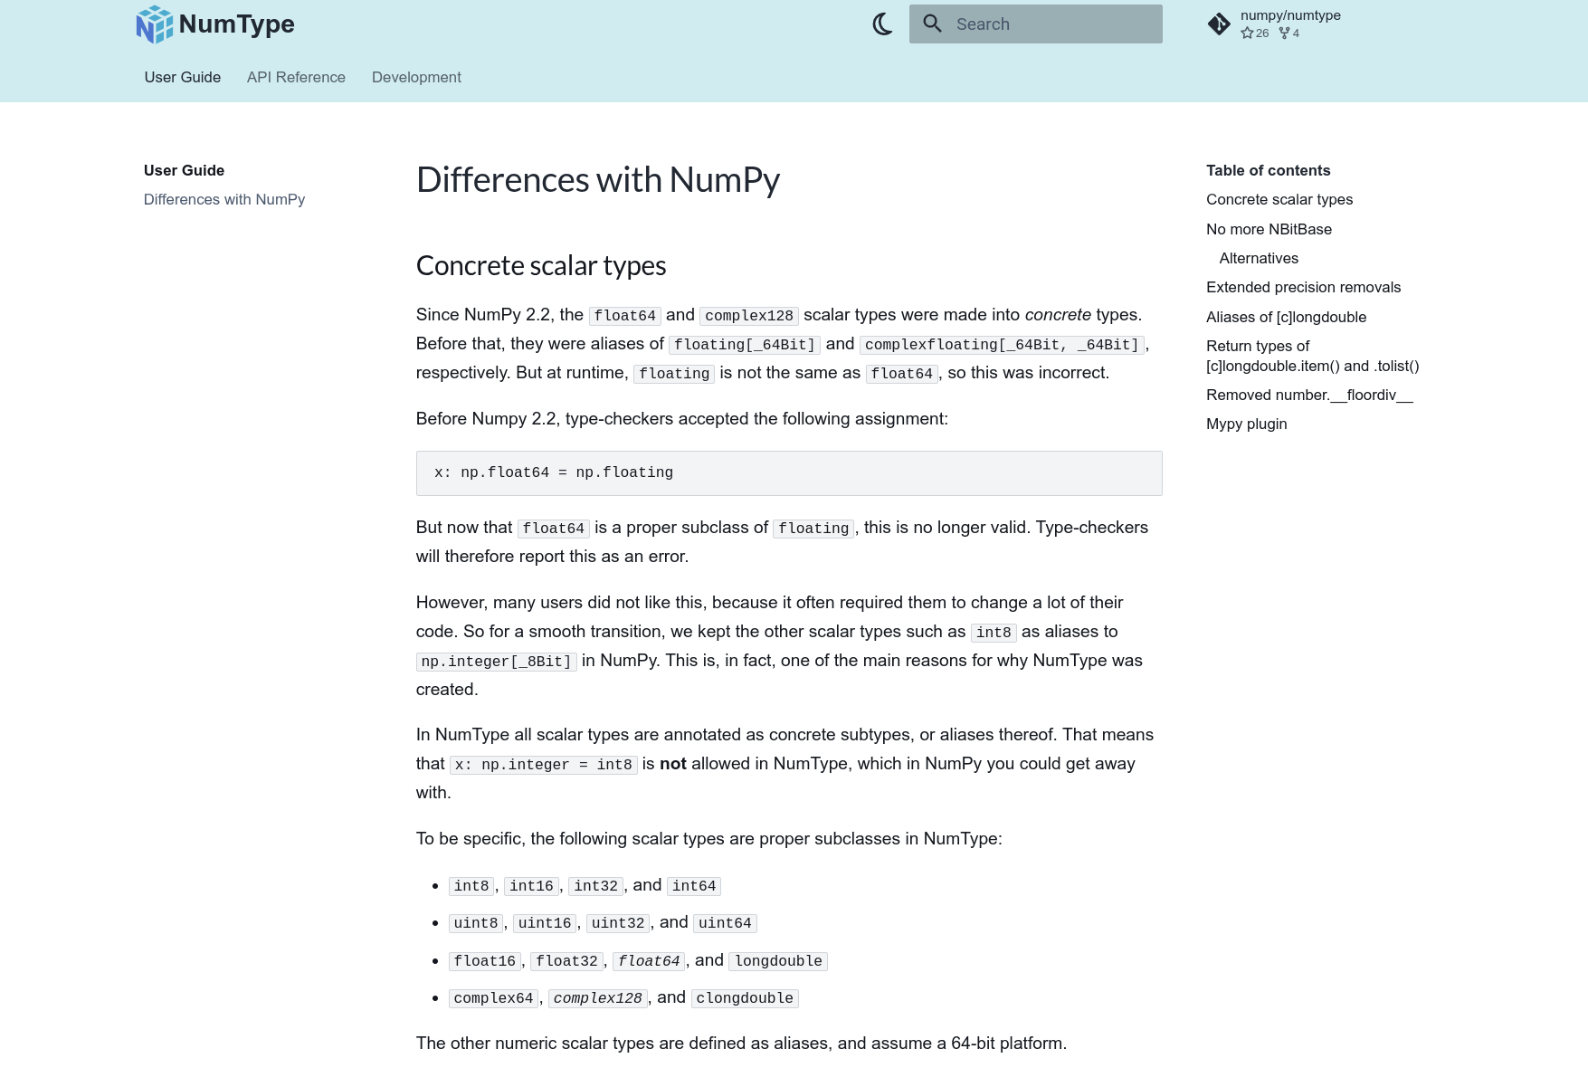Toggle dark mode with the moon icon
Image resolution: width=1588 pixels, height=1087 pixels.
[882, 24]
